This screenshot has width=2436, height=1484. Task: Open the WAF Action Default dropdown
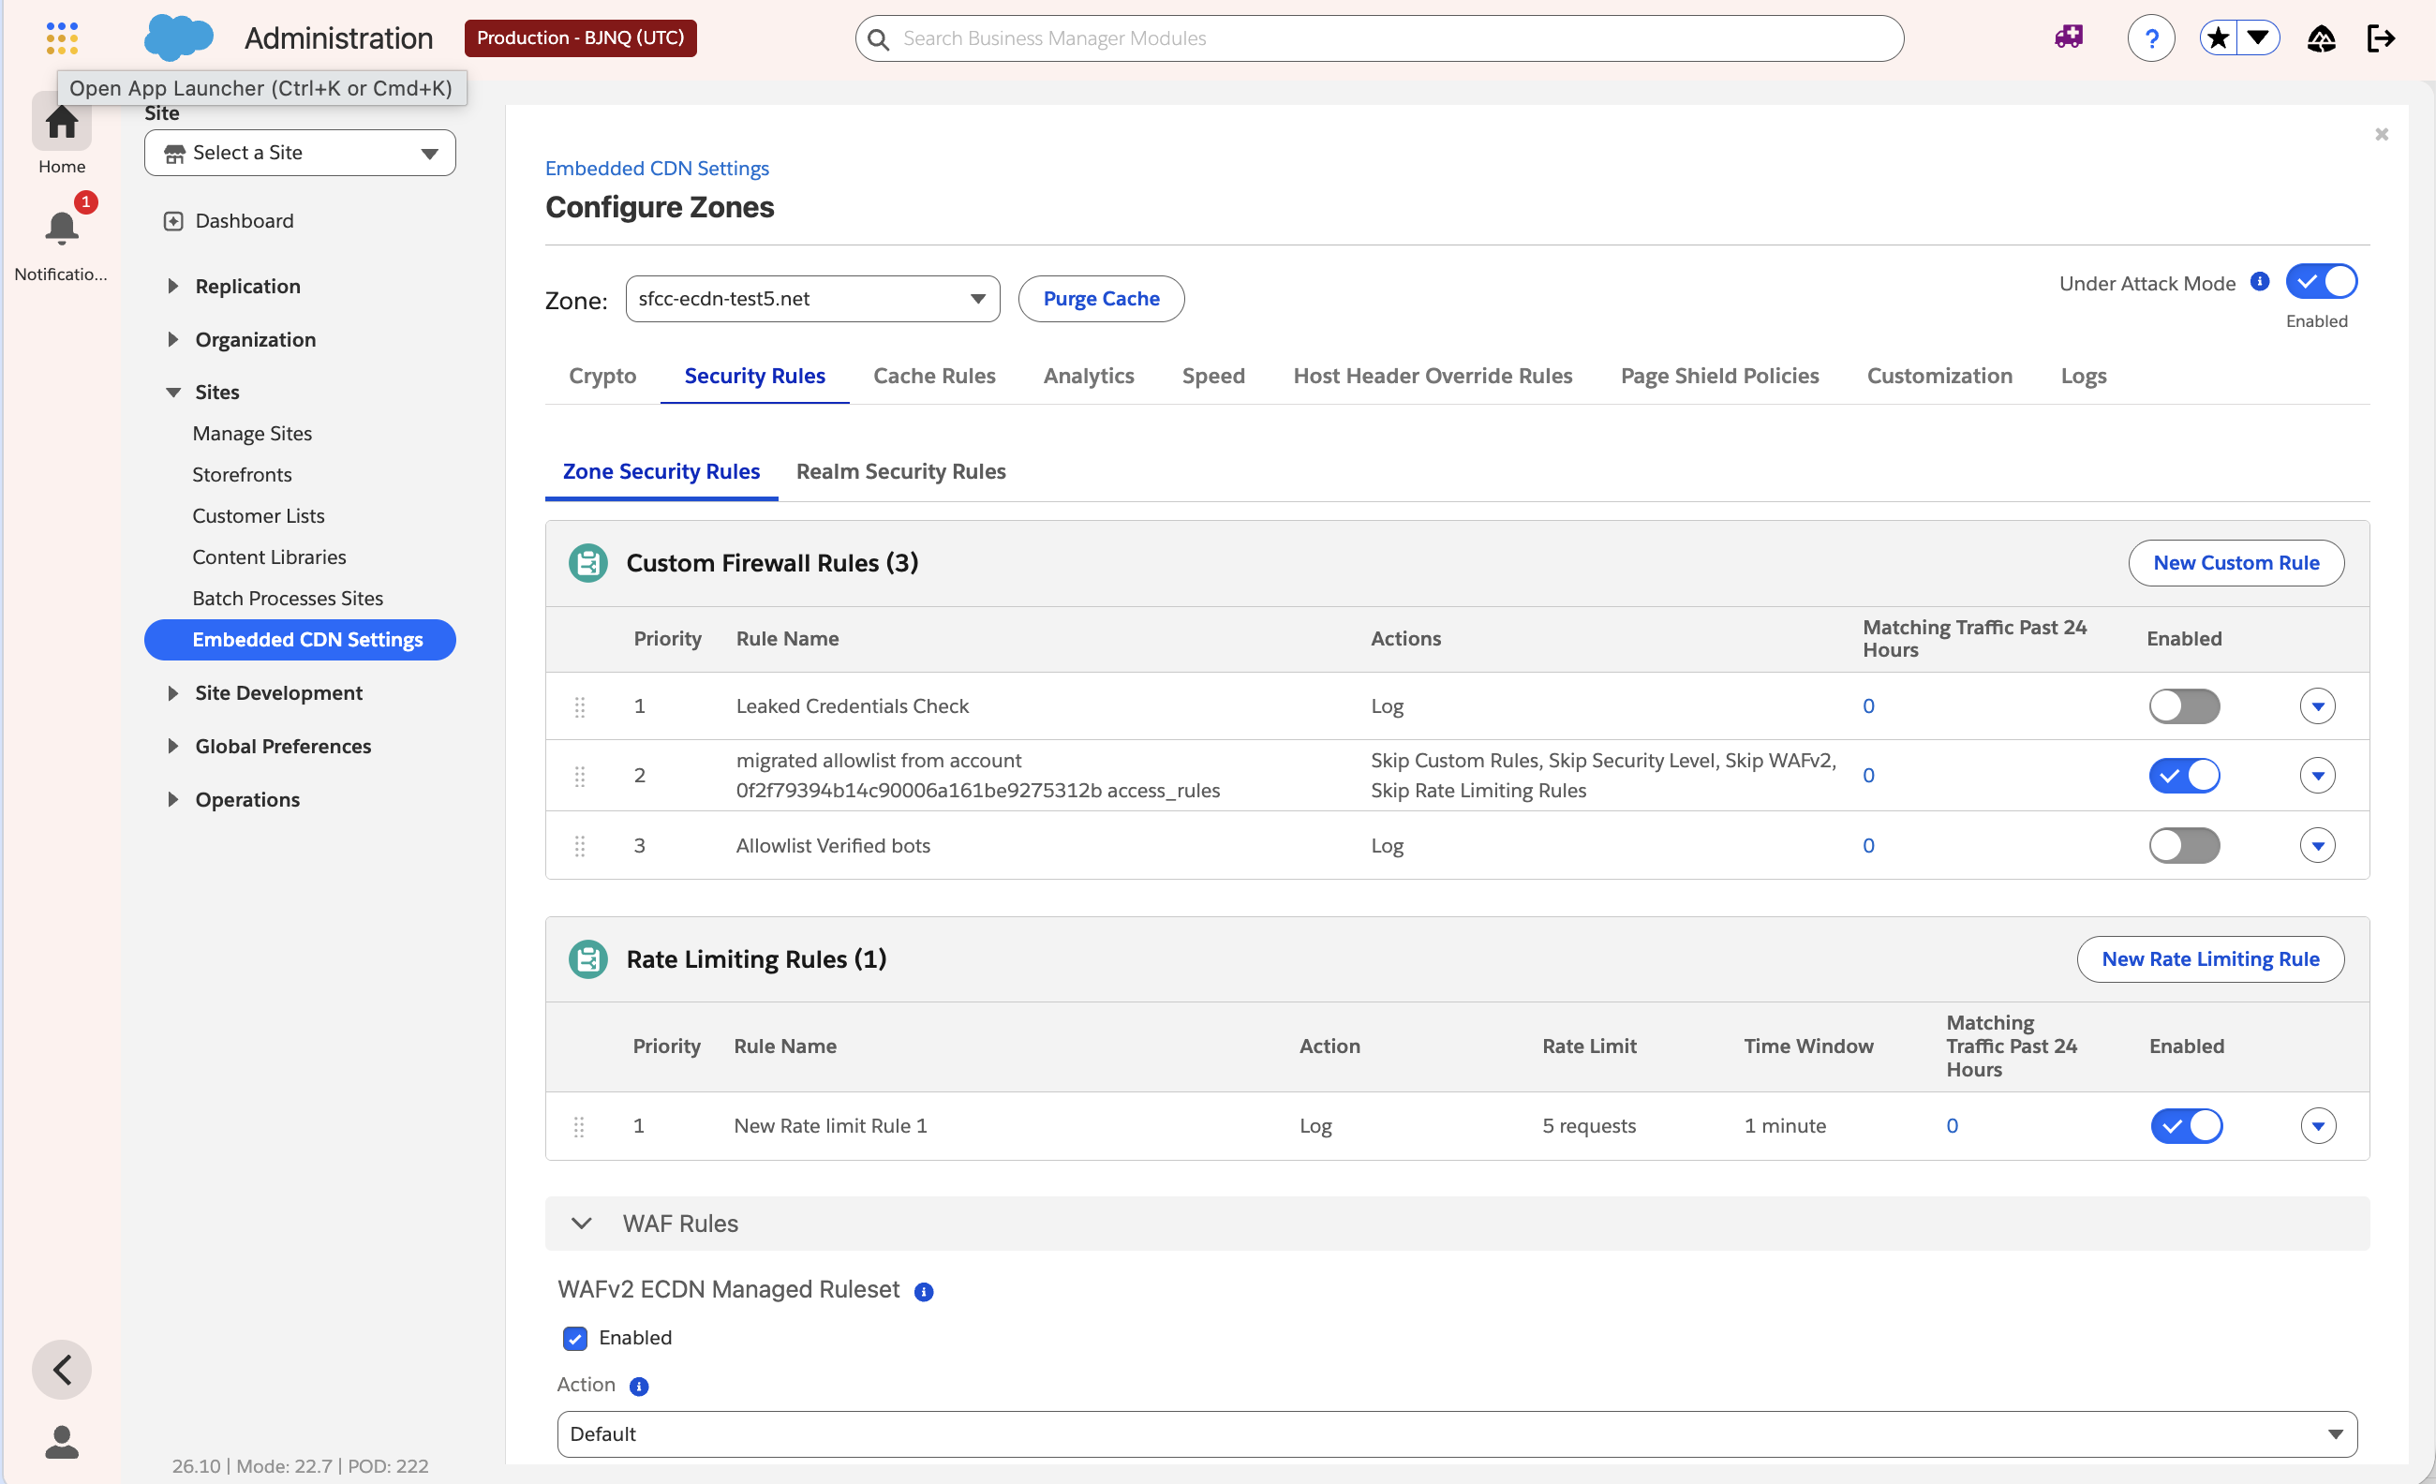[x=1456, y=1433]
